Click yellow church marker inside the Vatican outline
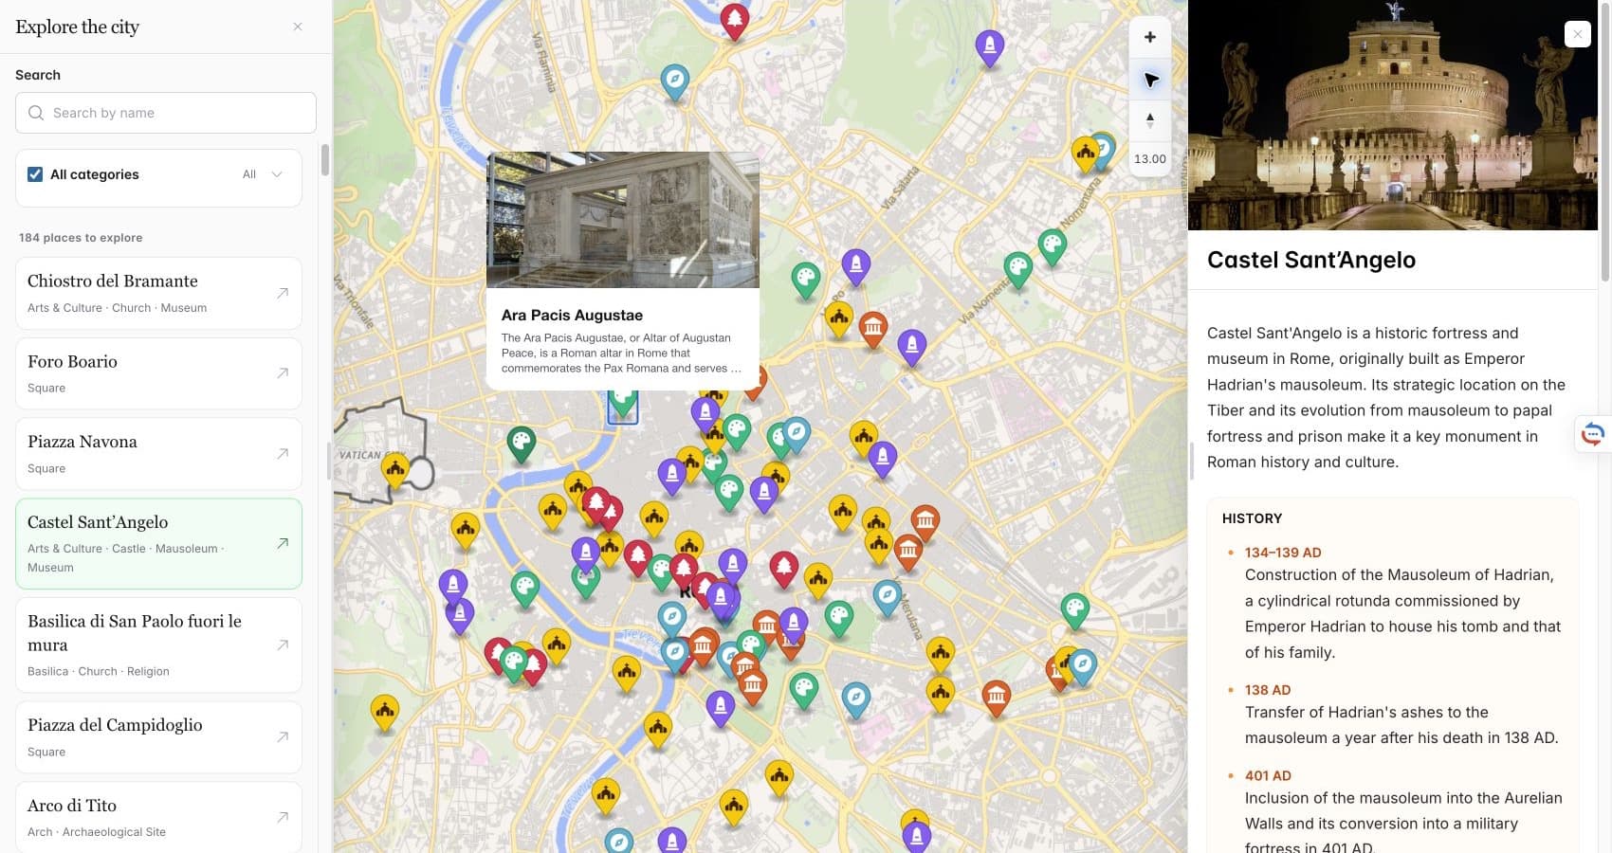 395,468
